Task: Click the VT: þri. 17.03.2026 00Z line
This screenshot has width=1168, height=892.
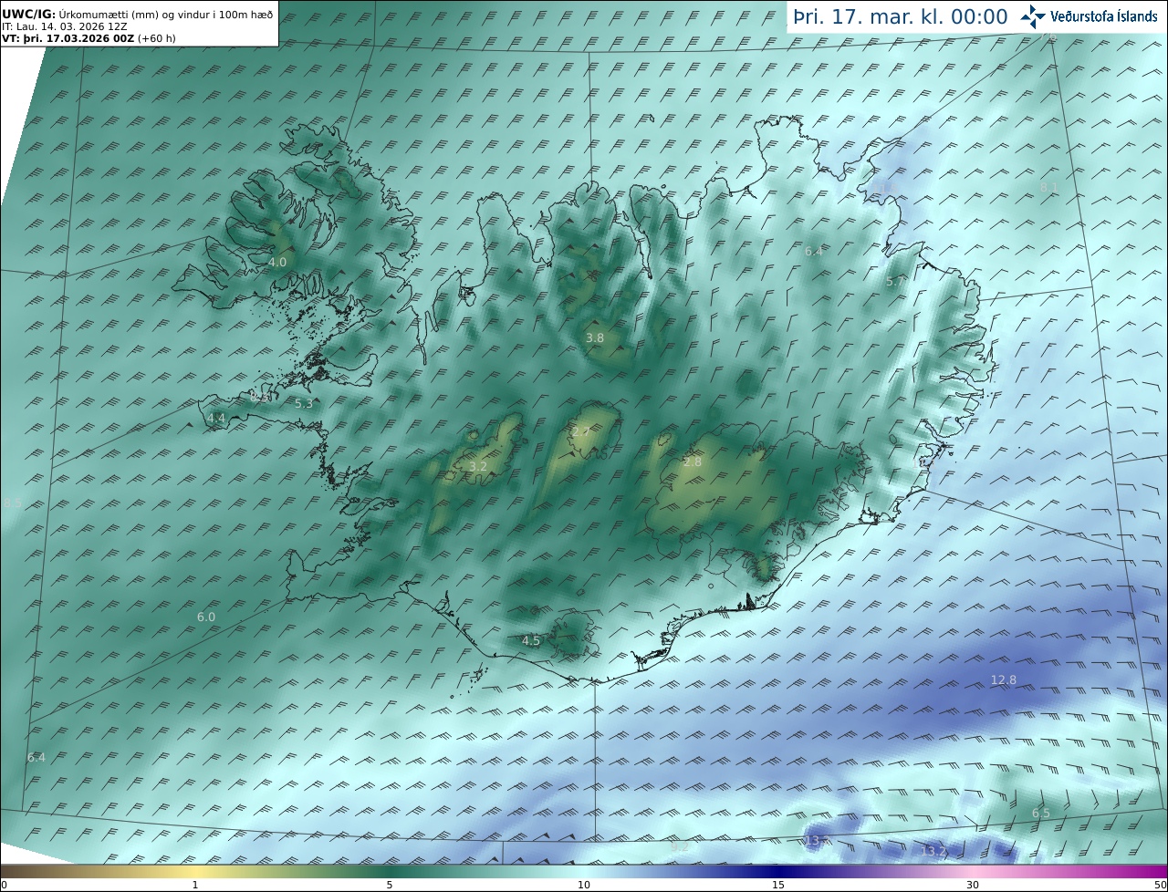Action: (x=89, y=38)
